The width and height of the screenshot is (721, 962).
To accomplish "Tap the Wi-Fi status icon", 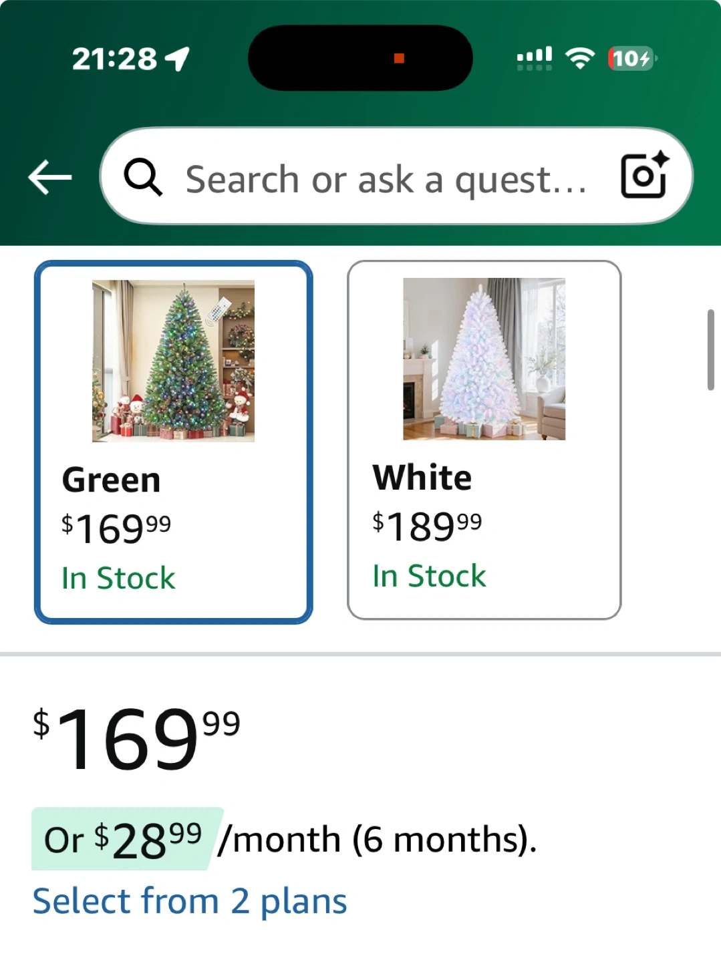I will click(x=580, y=59).
